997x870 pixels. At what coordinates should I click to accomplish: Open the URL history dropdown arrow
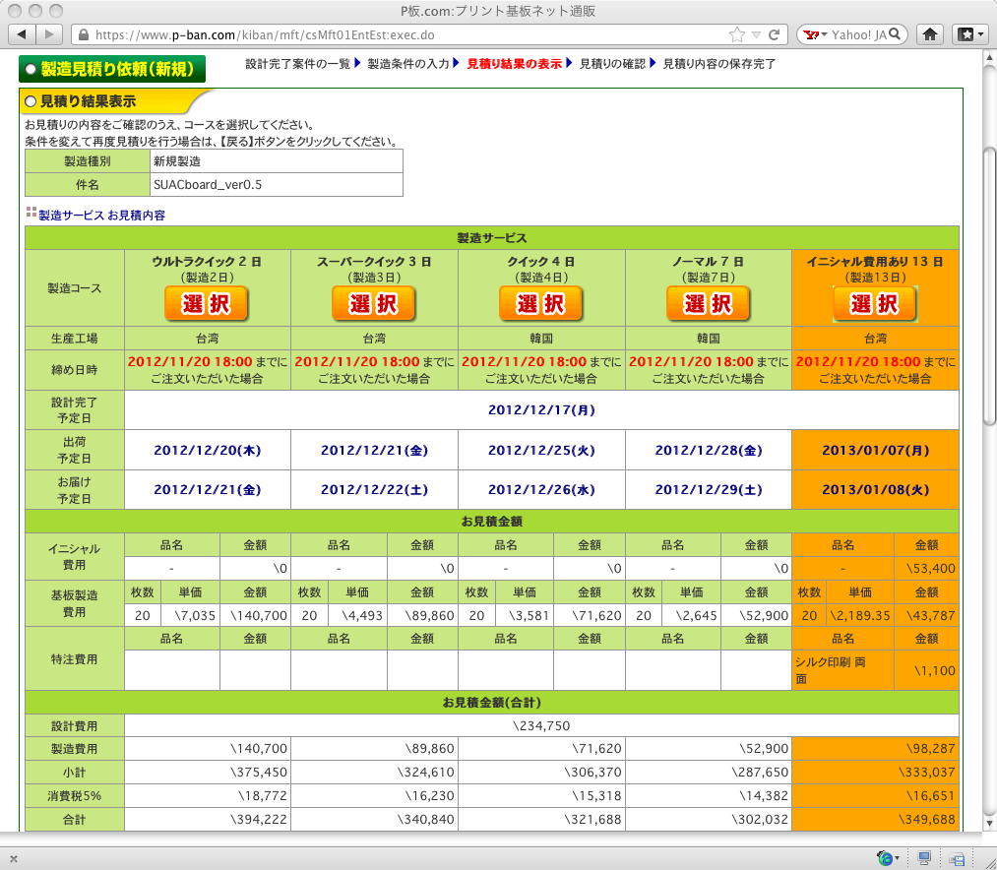coord(756,34)
